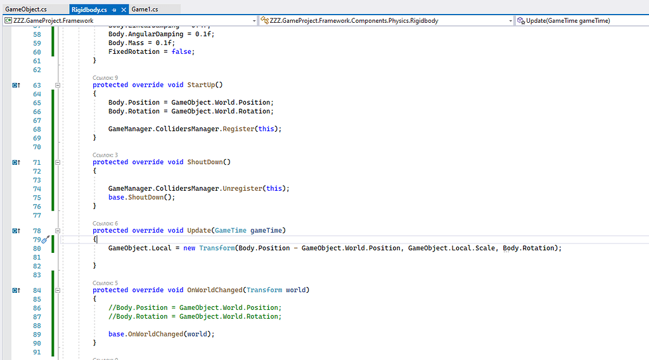
Task: Click the inheritance margin icon on the Update line
Action: coord(16,231)
